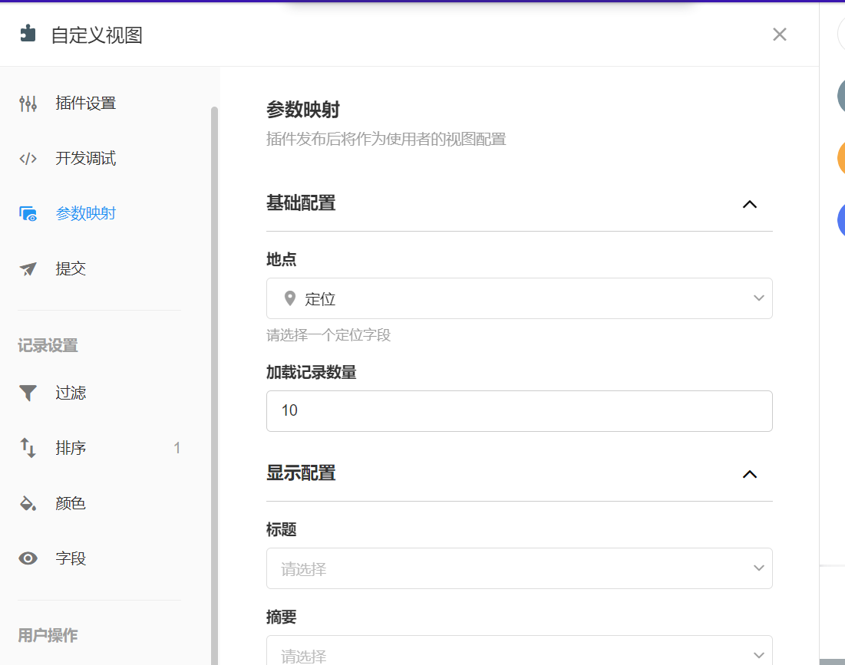The height and width of the screenshot is (665, 845).
Task: Open the 提交 submit page
Action: [x=71, y=269]
